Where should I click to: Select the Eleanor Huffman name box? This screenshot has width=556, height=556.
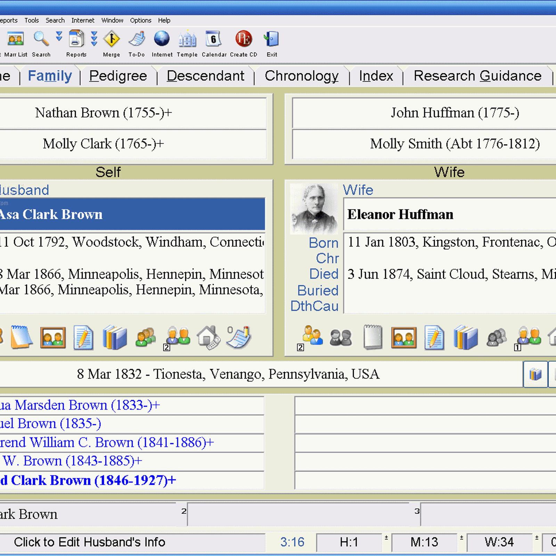(450, 214)
